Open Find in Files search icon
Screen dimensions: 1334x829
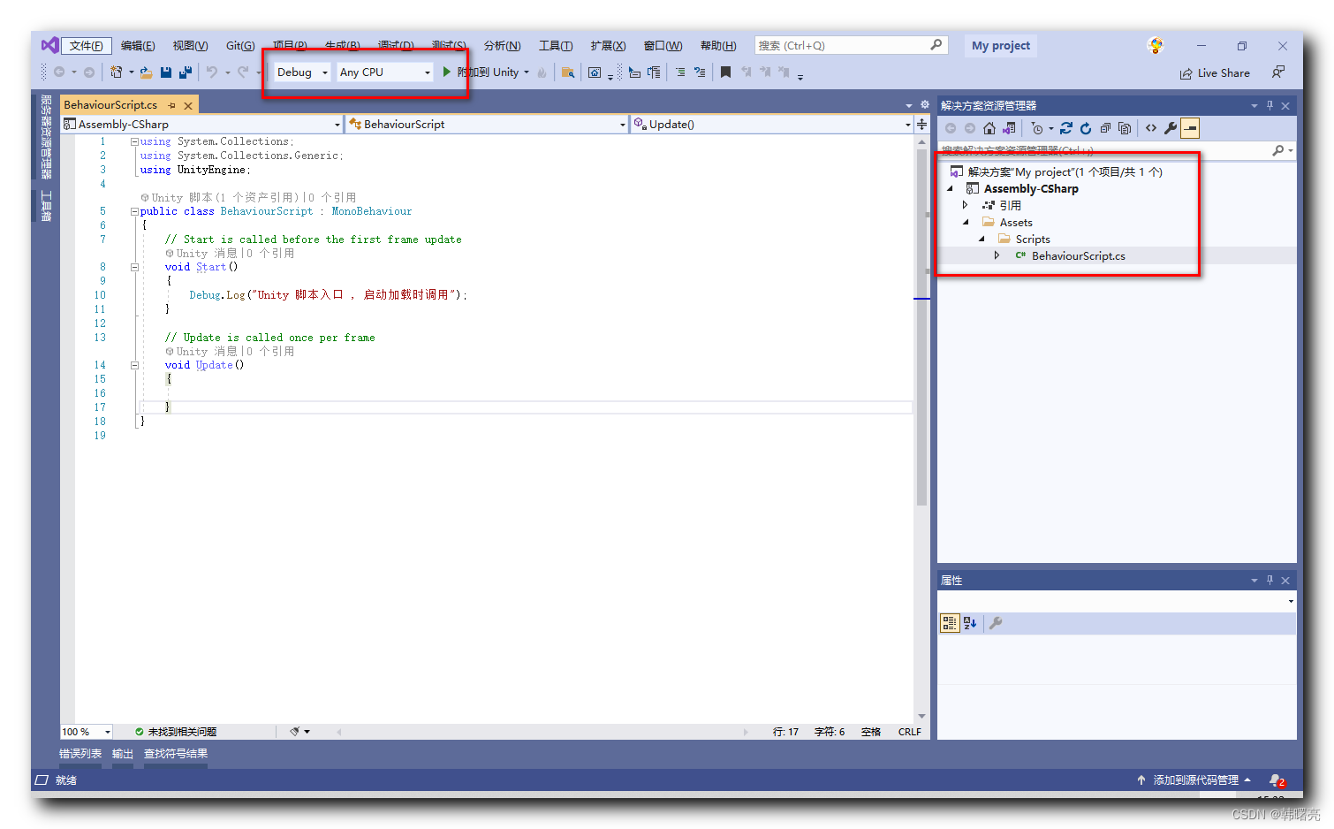(569, 72)
